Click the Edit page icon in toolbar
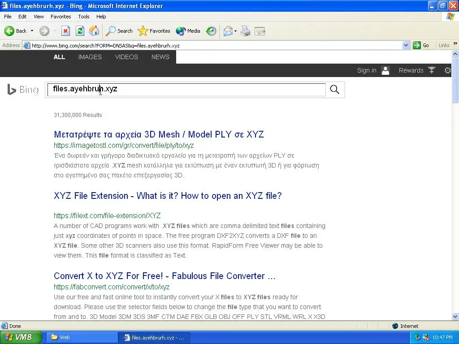This screenshot has width=459, height=344. (260, 31)
